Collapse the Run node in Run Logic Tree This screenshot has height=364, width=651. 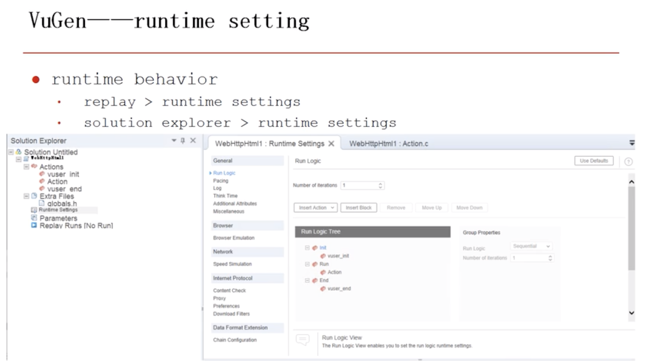tap(307, 264)
